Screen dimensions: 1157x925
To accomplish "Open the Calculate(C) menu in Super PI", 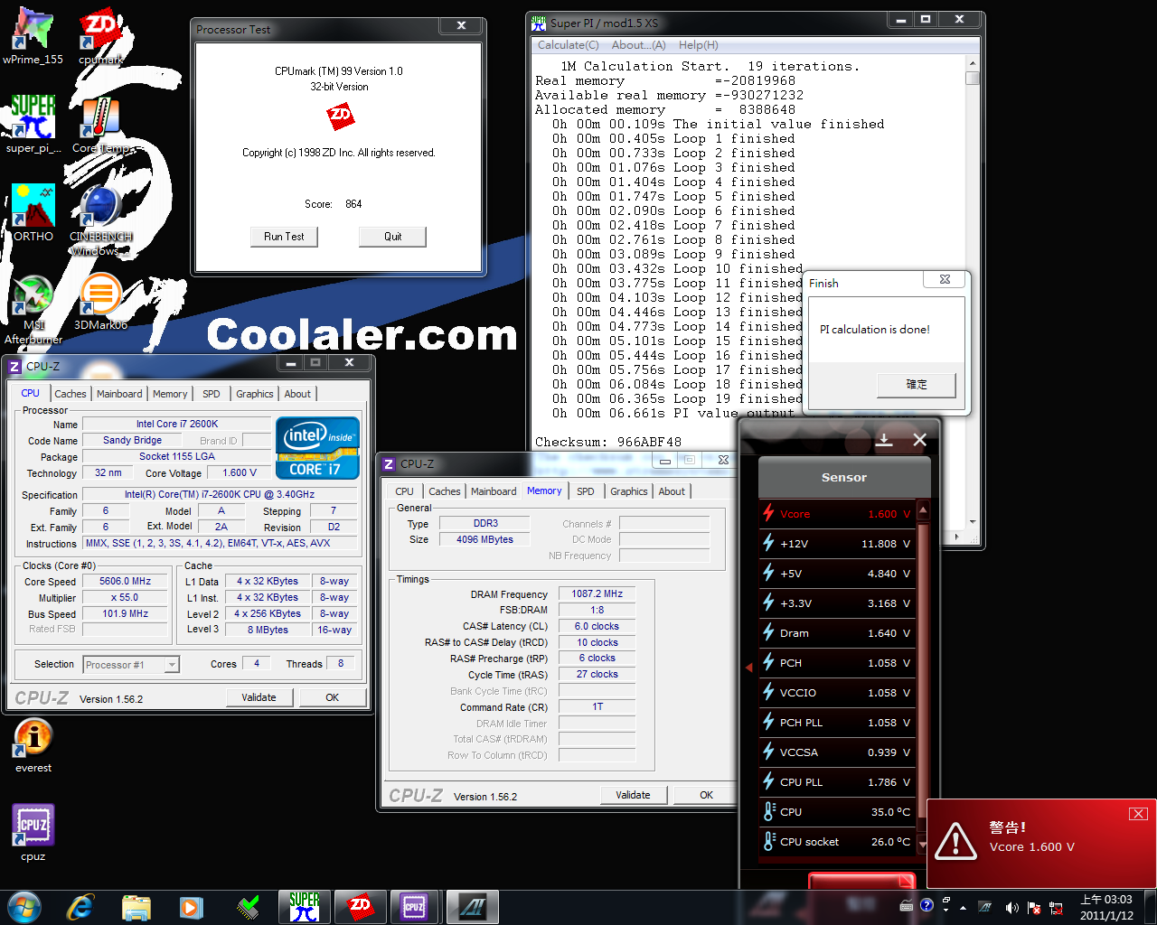I will pyautogui.click(x=568, y=44).
